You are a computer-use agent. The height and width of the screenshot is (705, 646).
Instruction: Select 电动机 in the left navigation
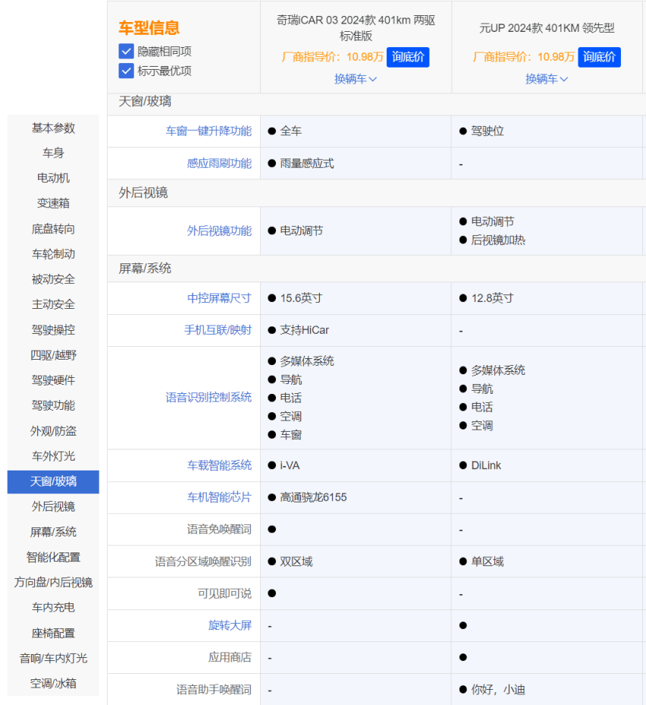coord(53,178)
